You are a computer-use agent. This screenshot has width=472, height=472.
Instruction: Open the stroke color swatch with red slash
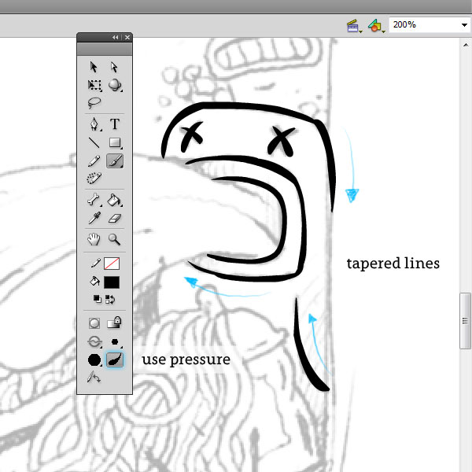tap(112, 264)
